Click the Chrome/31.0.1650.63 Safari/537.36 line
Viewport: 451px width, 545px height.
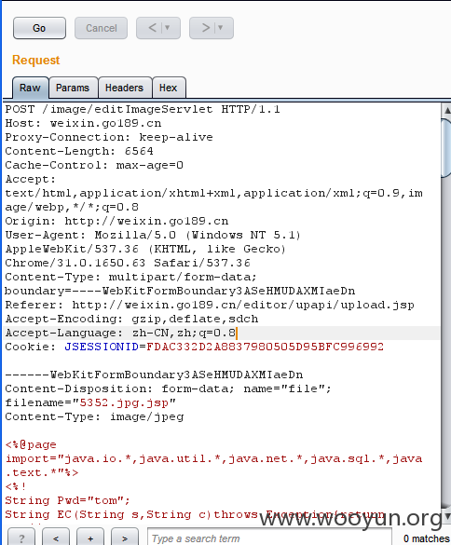128,263
